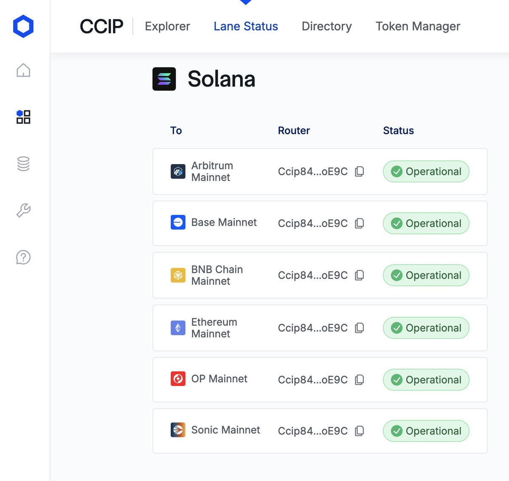Copy router address for Ethereum Mainnet
Screen dimensions: 509x481
[359, 327]
